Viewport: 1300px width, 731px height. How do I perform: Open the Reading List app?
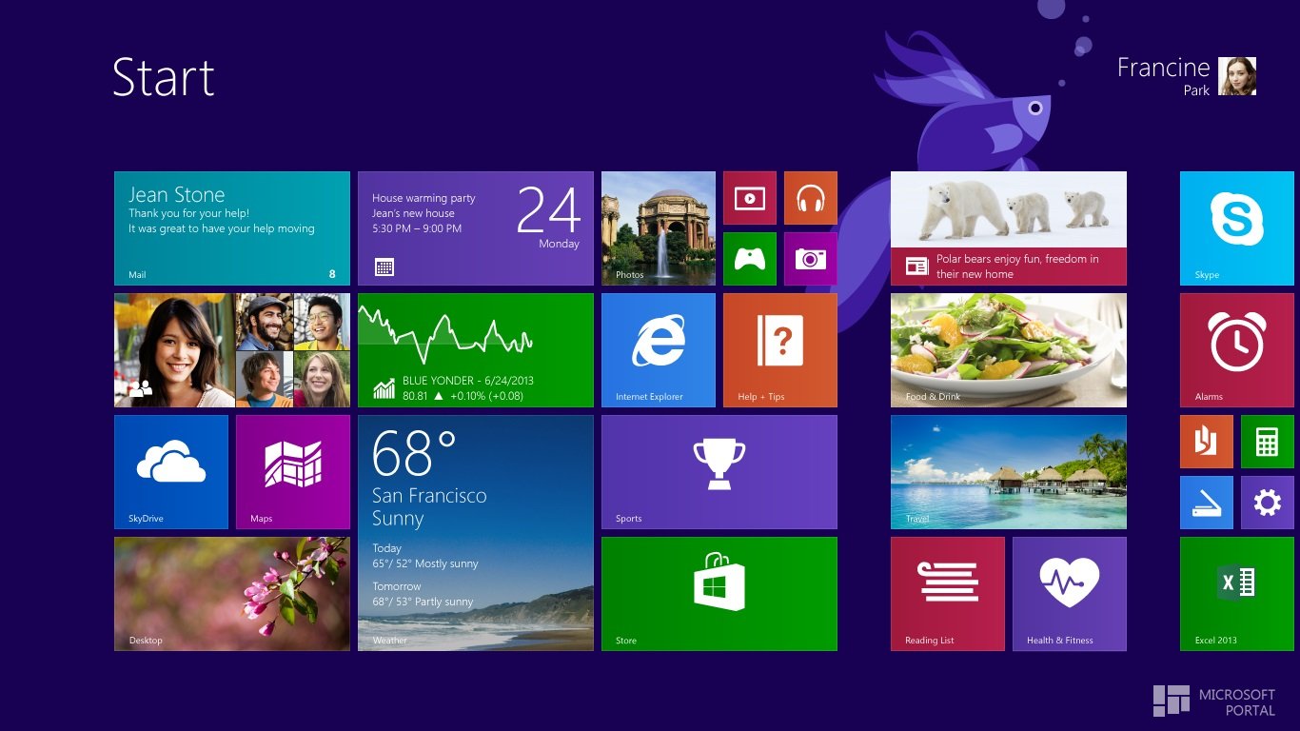[948, 593]
